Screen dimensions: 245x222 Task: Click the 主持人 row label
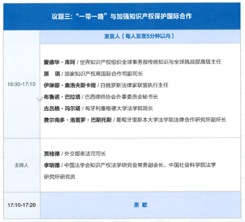pyautogui.click(x=20, y=166)
